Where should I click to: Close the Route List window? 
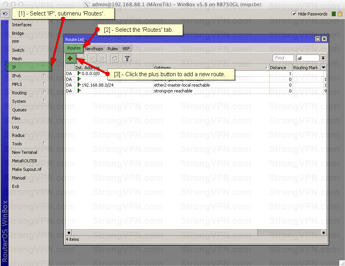pyautogui.click(x=324, y=39)
